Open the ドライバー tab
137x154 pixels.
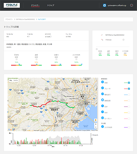pyautogui.click(x=35, y=5)
